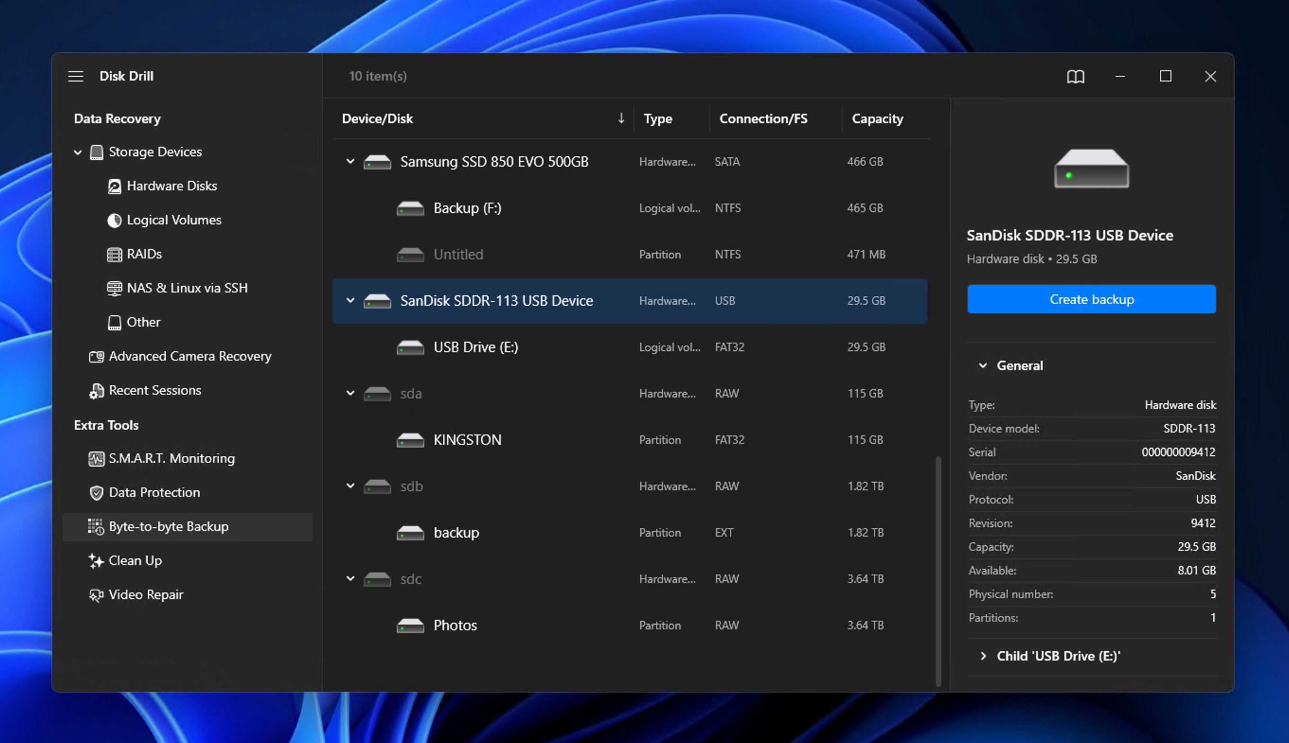This screenshot has height=743, width=1289.
Task: Click the Data Protection shield icon
Action: tap(97, 493)
